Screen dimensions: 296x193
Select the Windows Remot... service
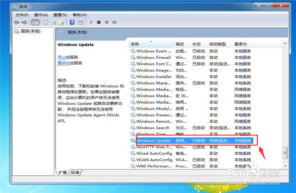tap(191, 122)
